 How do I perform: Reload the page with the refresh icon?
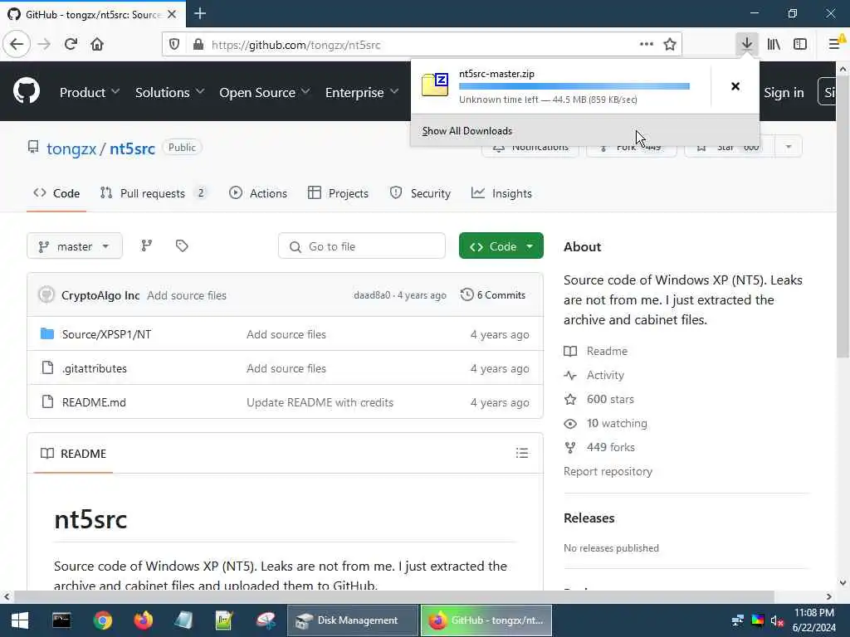coord(71,45)
